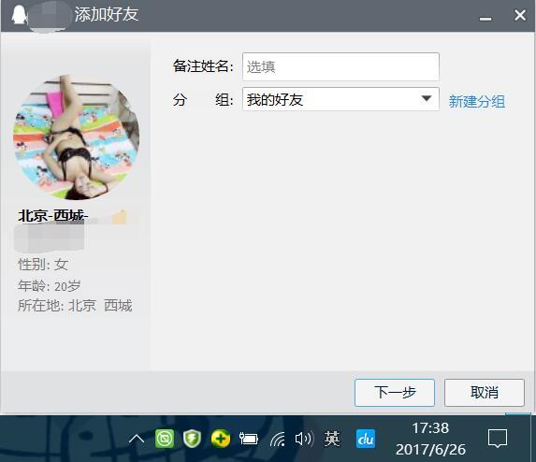The width and height of the screenshot is (536, 462).
Task: Click the QQ penguin logo icon
Action: 18,15
